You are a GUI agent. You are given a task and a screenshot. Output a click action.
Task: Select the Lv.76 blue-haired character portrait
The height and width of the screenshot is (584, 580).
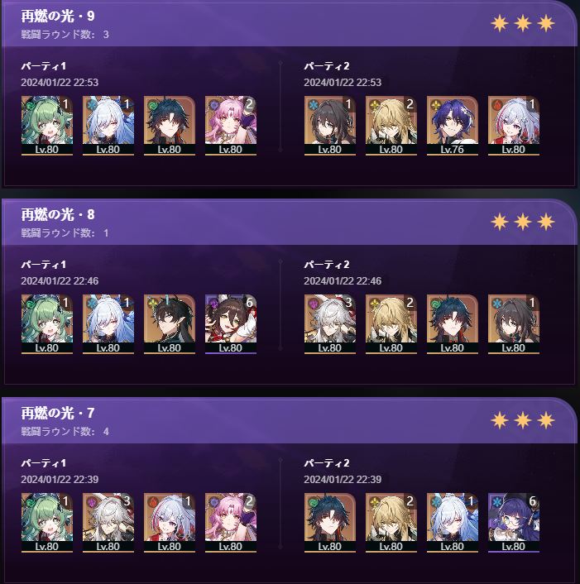click(453, 126)
